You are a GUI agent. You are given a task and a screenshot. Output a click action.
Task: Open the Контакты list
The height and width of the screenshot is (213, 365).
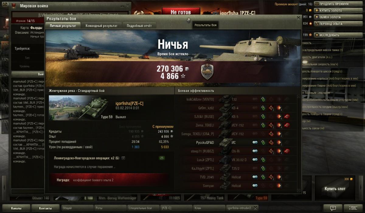(45, 208)
